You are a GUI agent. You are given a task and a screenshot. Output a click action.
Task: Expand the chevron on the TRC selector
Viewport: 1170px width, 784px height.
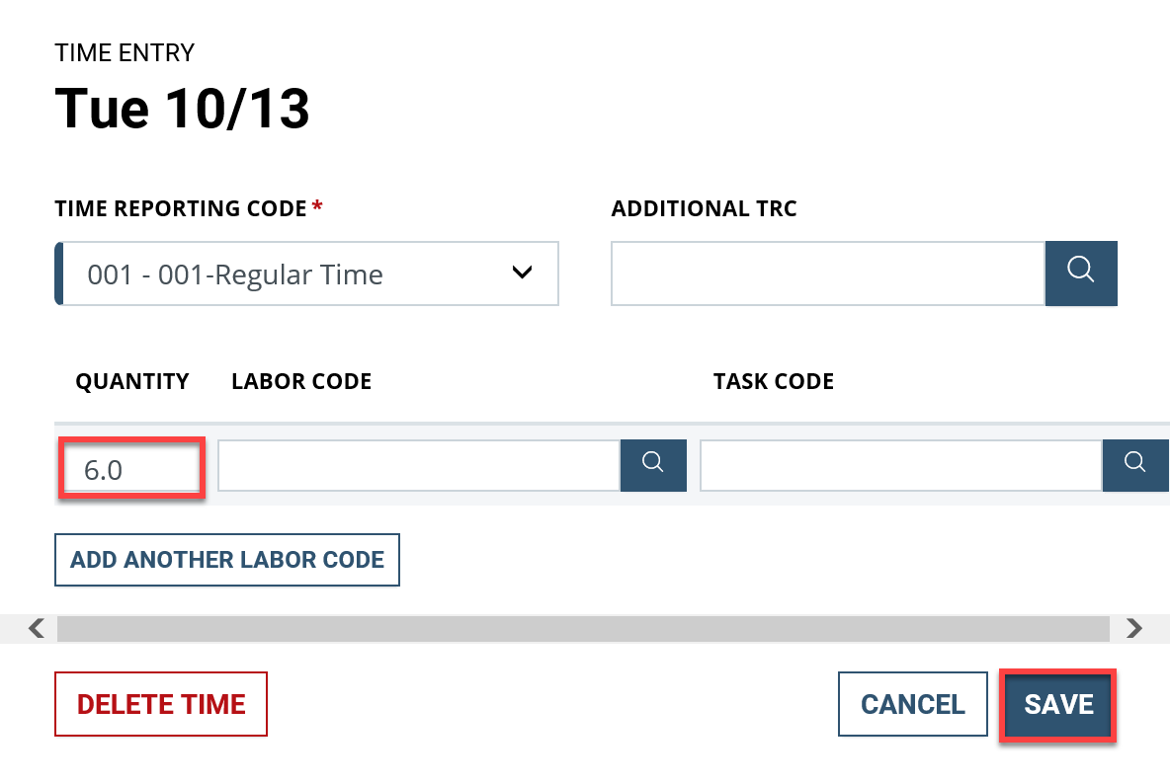tap(523, 274)
